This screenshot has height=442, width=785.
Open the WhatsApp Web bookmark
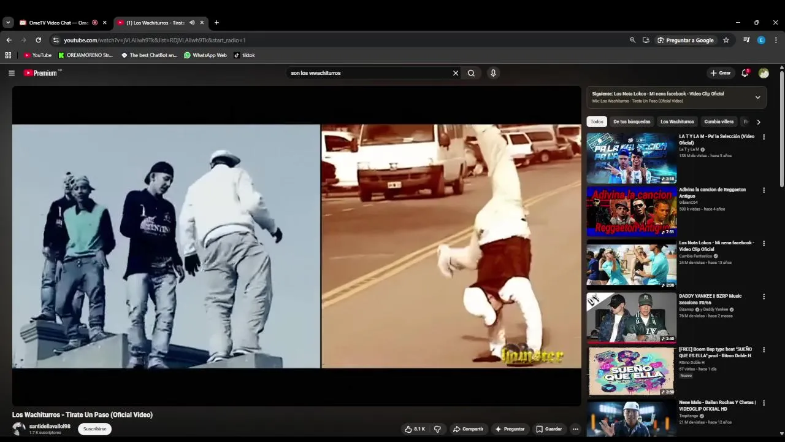[x=205, y=55]
